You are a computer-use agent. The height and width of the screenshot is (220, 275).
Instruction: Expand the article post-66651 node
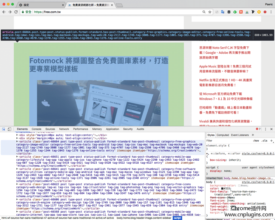(x=17, y=157)
